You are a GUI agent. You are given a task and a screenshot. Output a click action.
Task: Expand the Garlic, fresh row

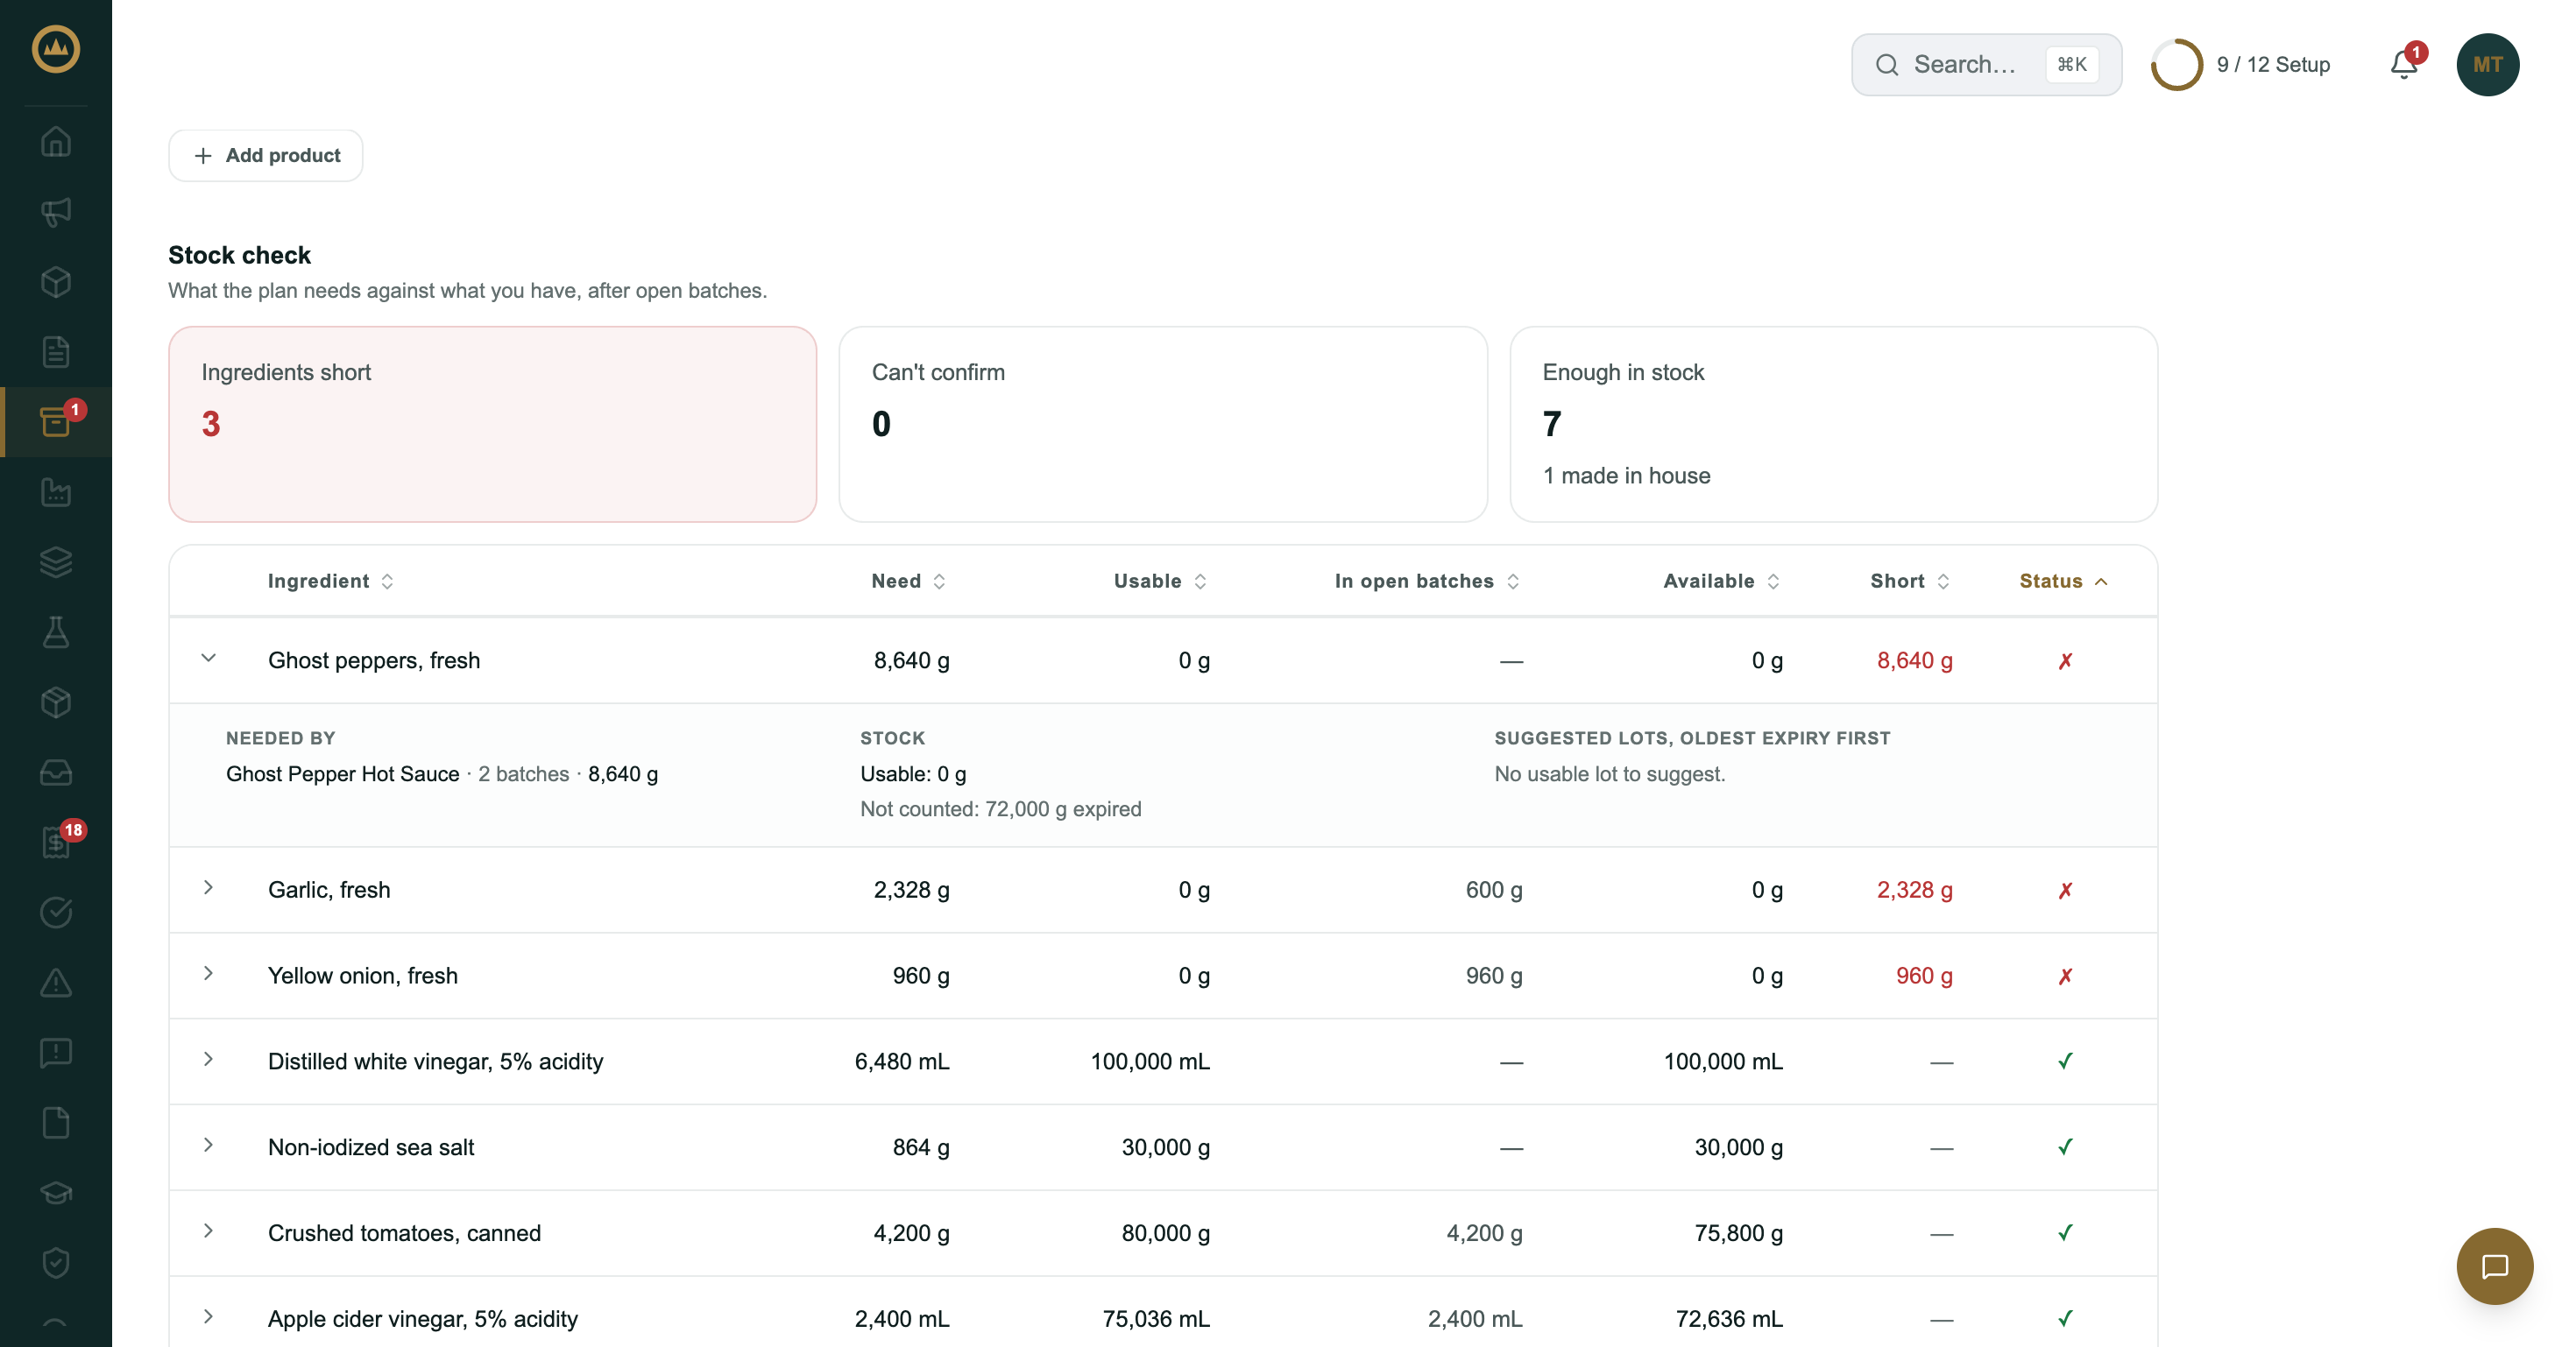[208, 887]
